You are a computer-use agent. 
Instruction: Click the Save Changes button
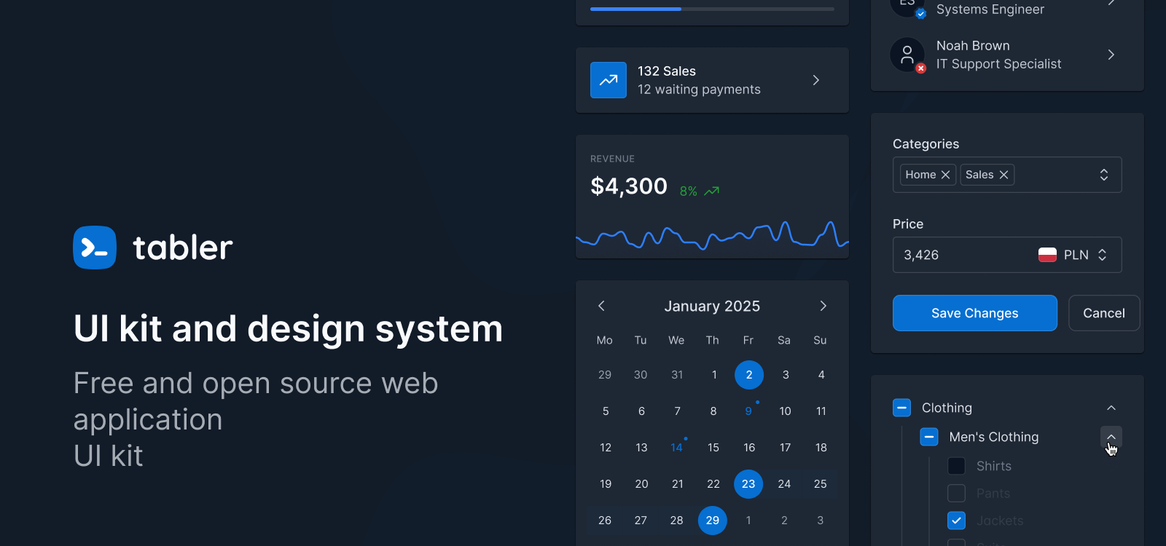(x=974, y=313)
